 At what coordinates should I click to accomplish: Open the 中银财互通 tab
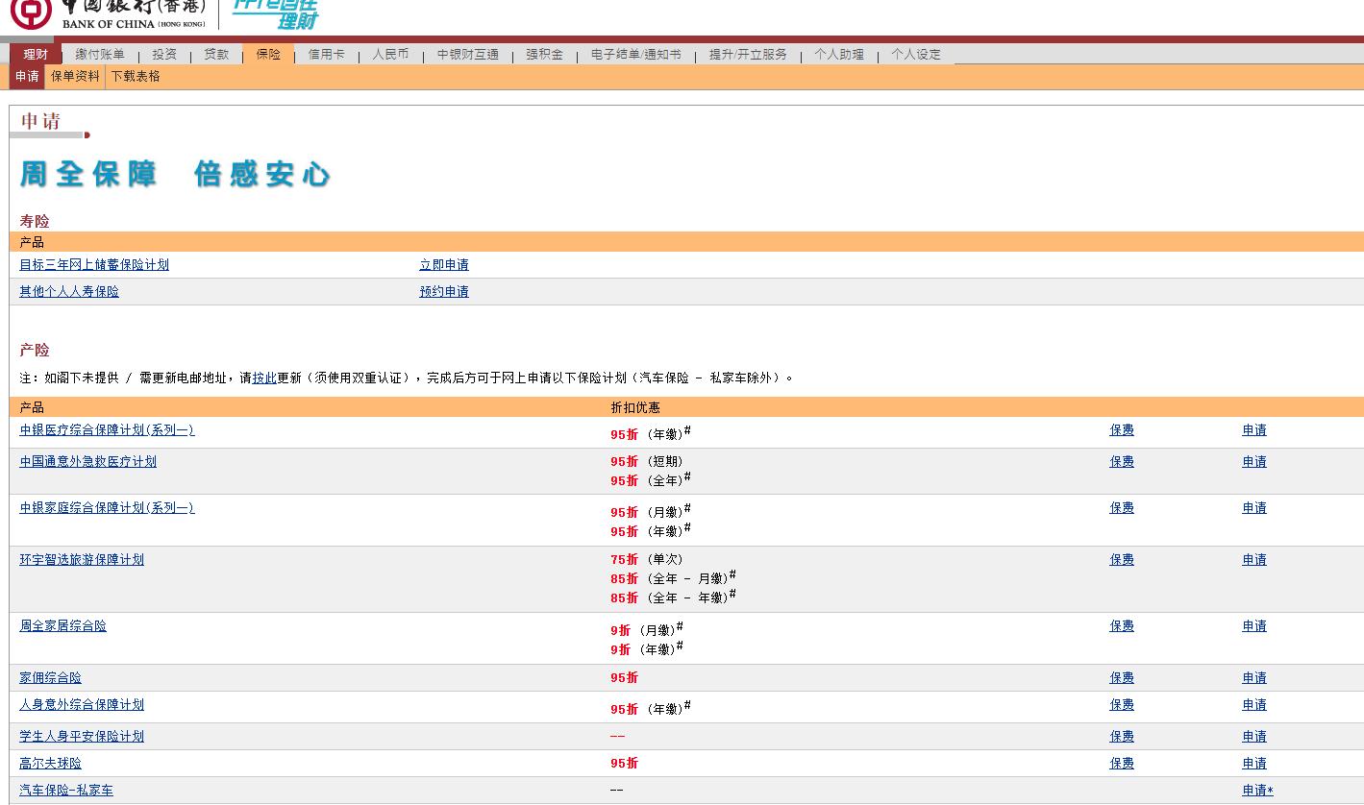(468, 55)
